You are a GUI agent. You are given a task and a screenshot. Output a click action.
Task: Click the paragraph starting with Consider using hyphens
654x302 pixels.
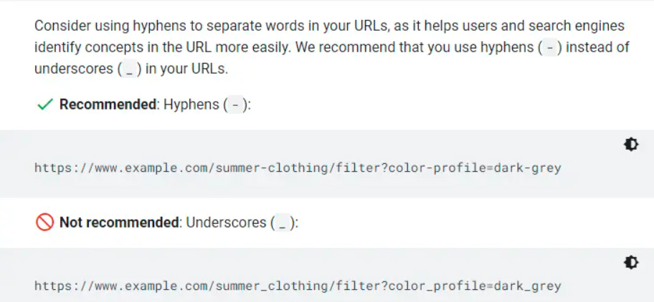pyautogui.click(x=331, y=47)
